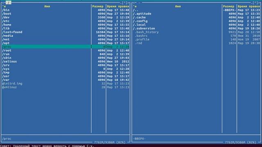The image size is (262, 147).
Task: Select the /run directory row
Action: point(65,54)
